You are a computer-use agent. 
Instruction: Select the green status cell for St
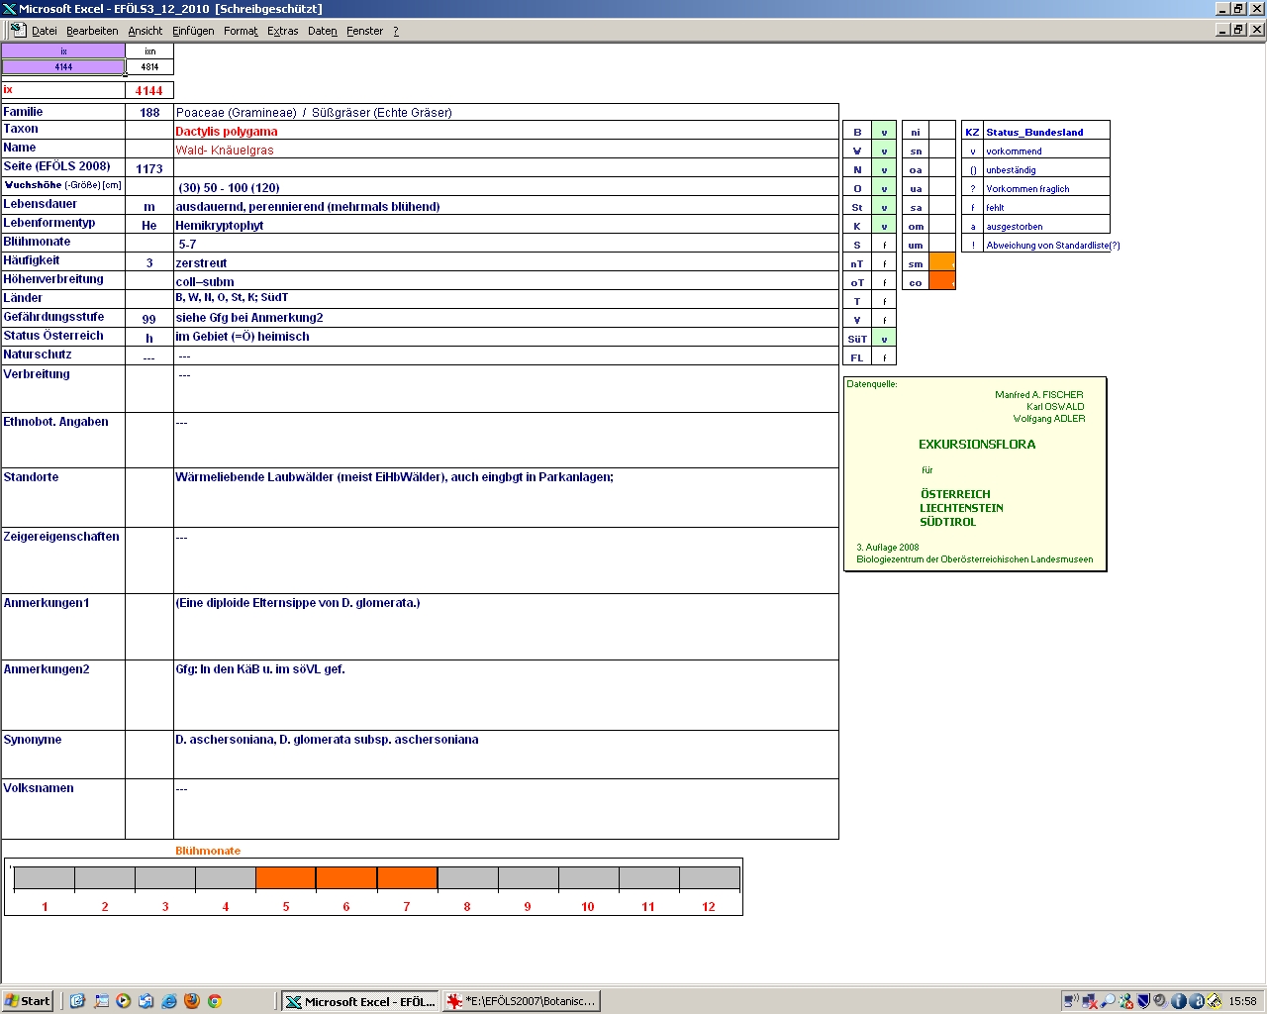click(884, 206)
